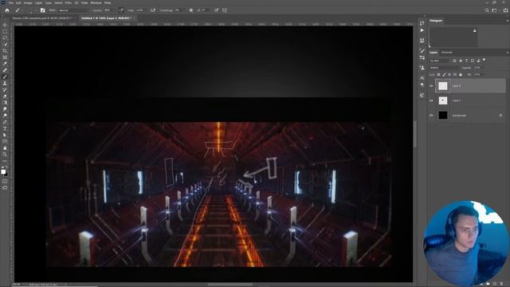Open the workspace switcher icon
Image resolution: width=510 pixels, height=287 pixels.
494,10
